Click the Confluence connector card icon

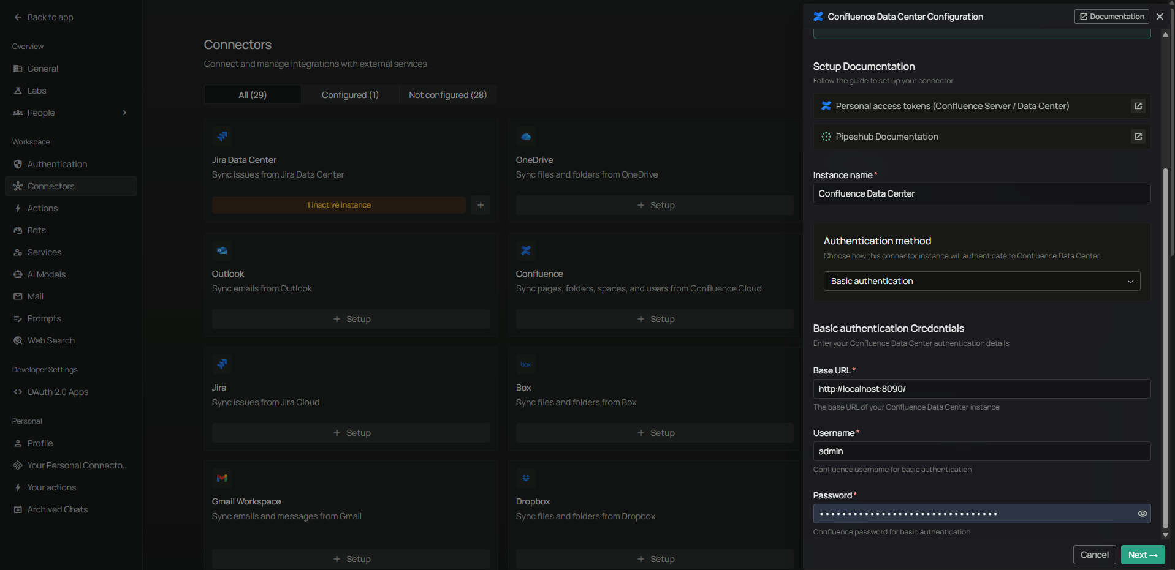point(526,250)
